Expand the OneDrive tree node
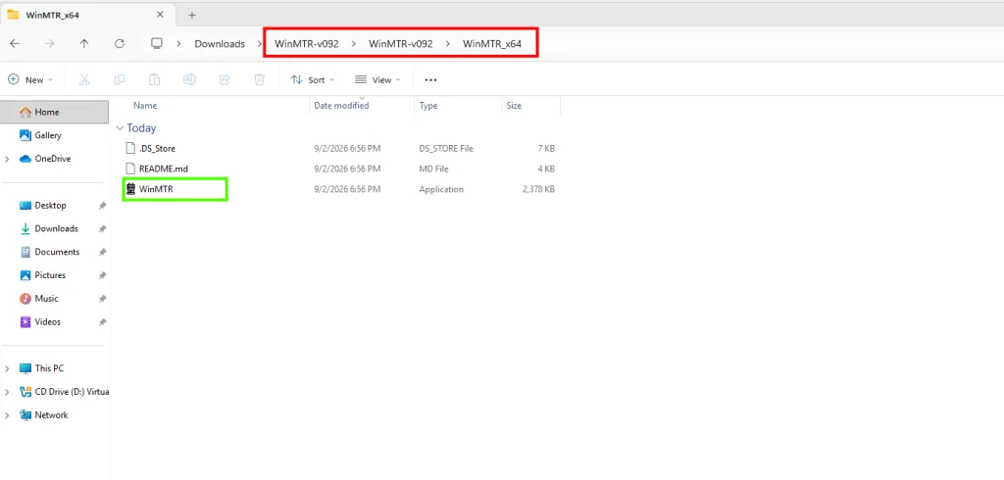Viewport: 1004px width, 480px height. click(x=7, y=159)
